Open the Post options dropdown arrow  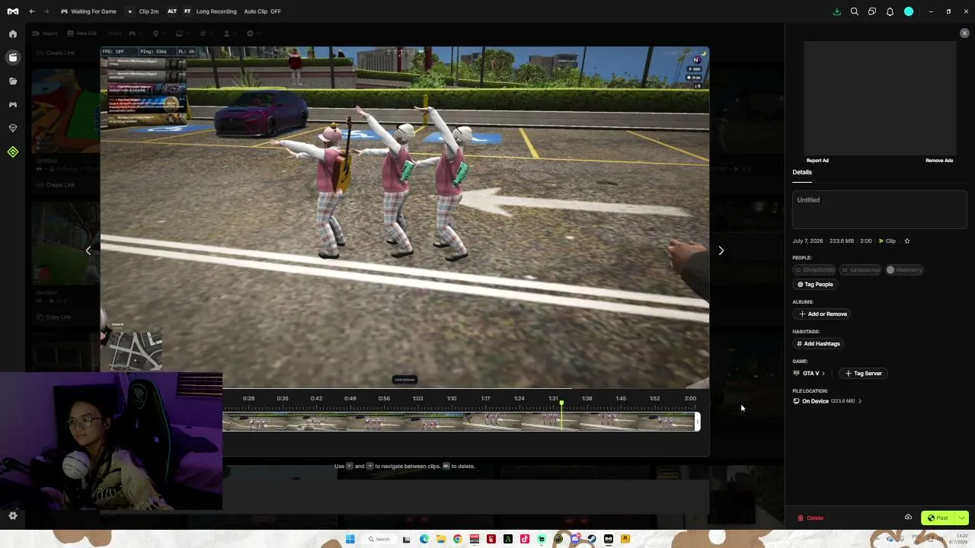962,518
